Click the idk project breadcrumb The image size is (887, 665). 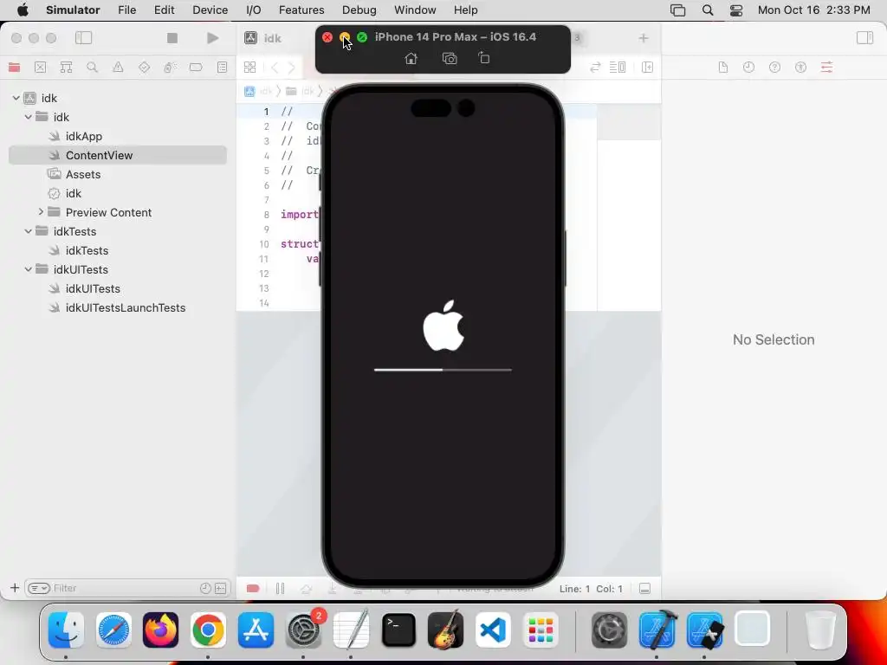coord(259,91)
